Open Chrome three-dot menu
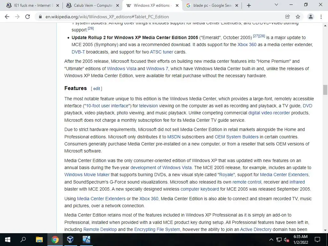Screen dimensions: 328x246 pos(321,17)
